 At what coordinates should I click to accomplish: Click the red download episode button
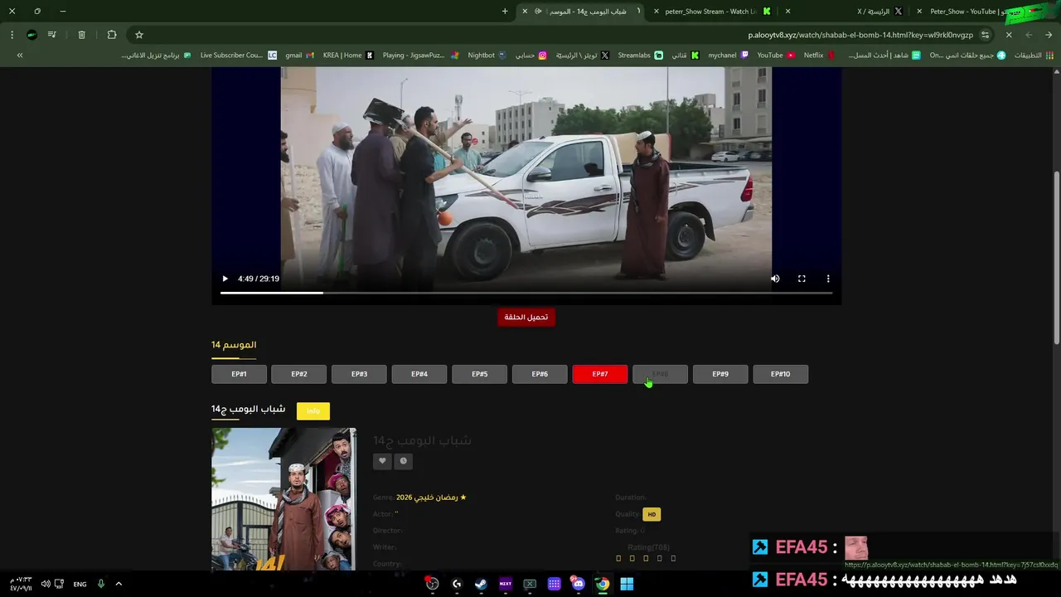click(x=526, y=317)
